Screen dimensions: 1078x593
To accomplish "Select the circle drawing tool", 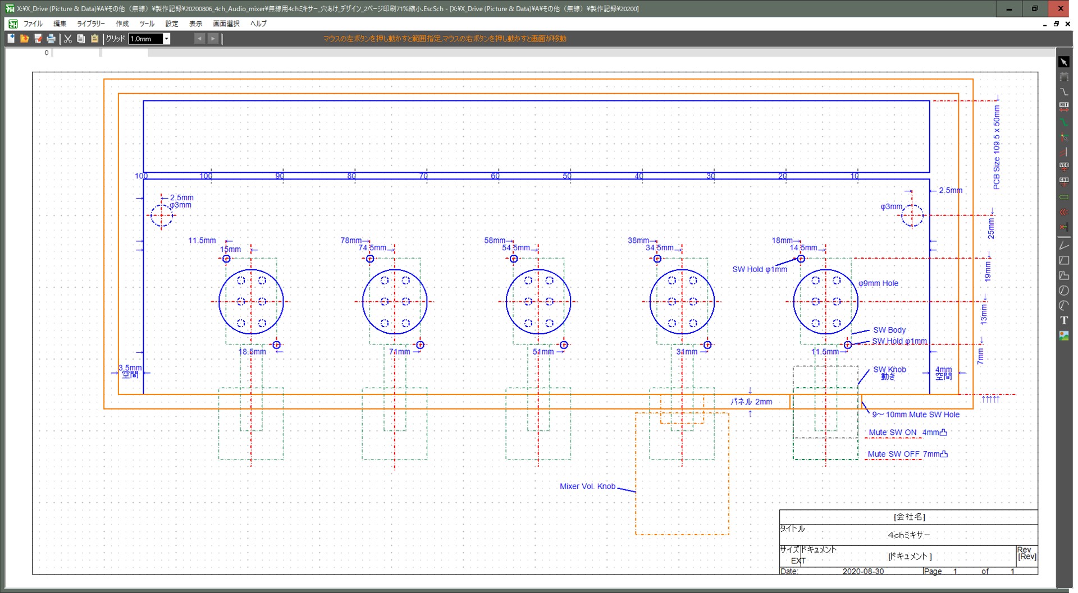I will point(1064,291).
